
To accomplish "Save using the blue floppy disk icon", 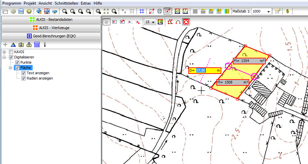I will [x=21, y=12].
